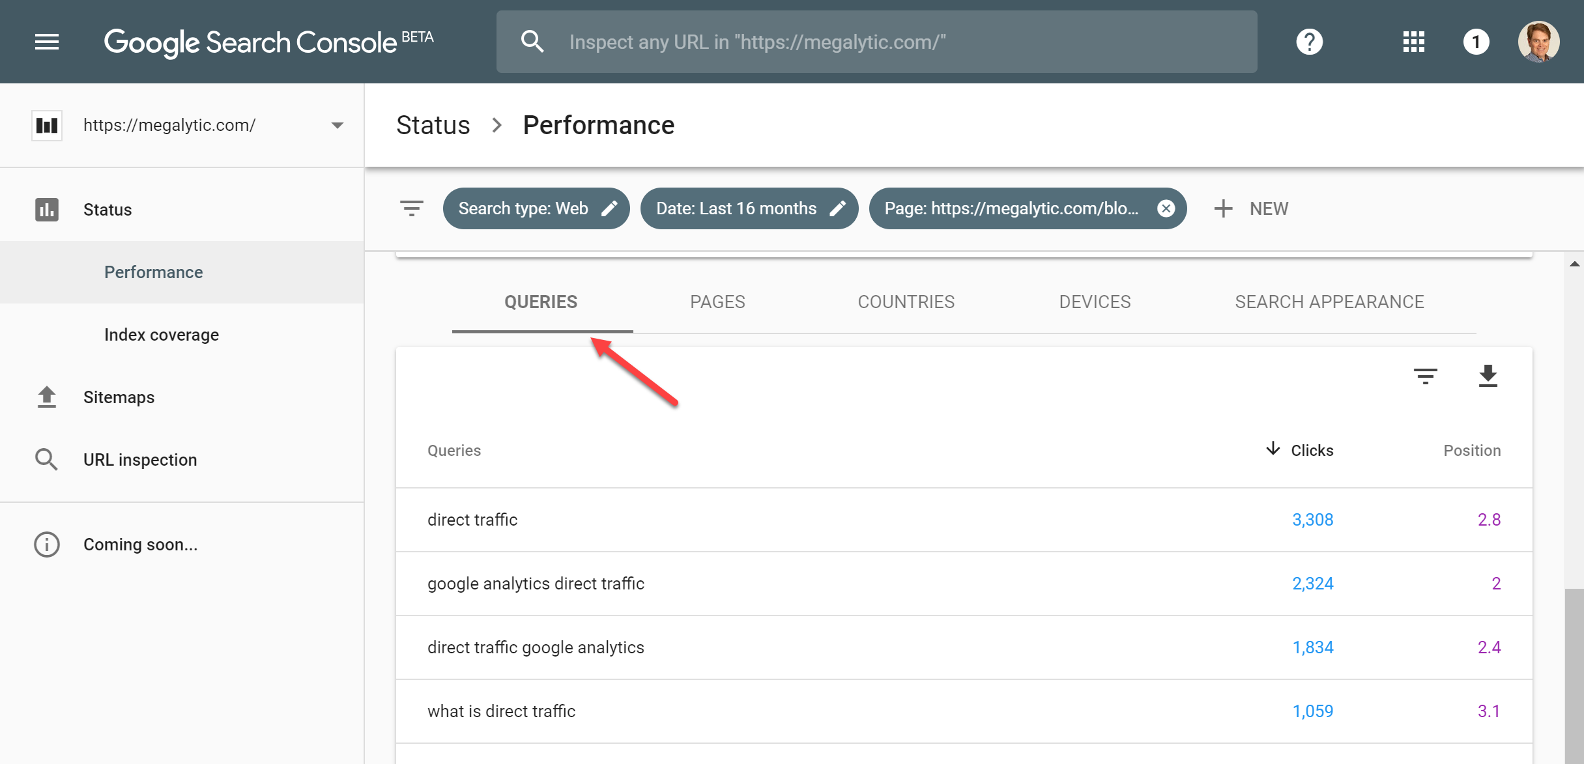Switch to the Pages tab

pyautogui.click(x=717, y=302)
